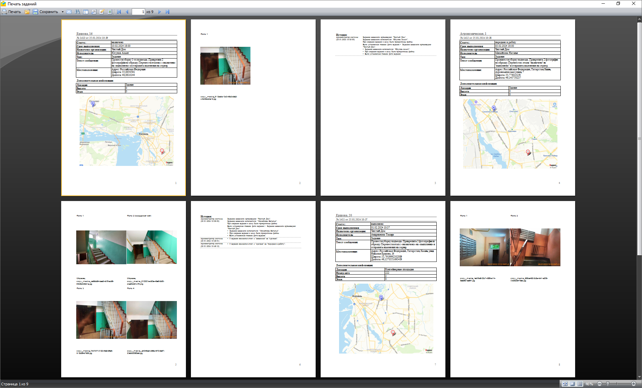
Task: Click the open folder icon in the toolbar
Action: (x=27, y=12)
